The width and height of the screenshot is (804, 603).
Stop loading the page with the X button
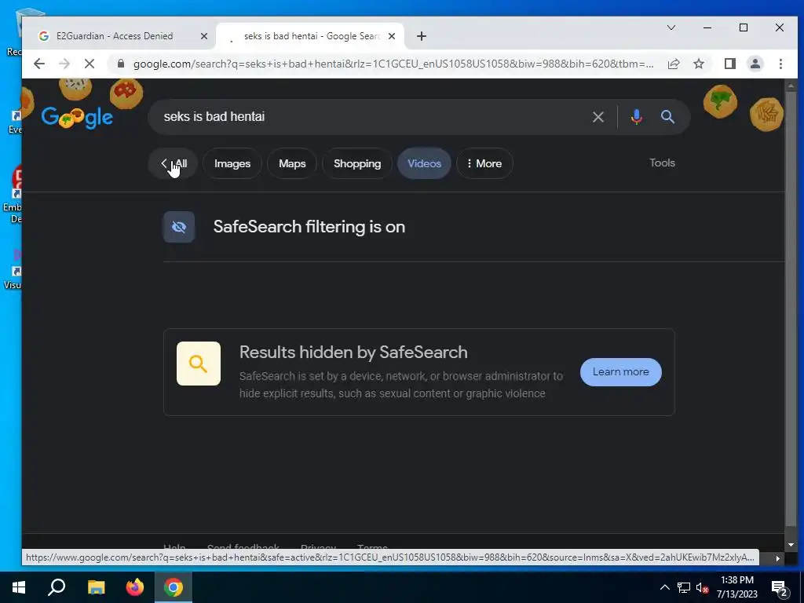(90, 64)
